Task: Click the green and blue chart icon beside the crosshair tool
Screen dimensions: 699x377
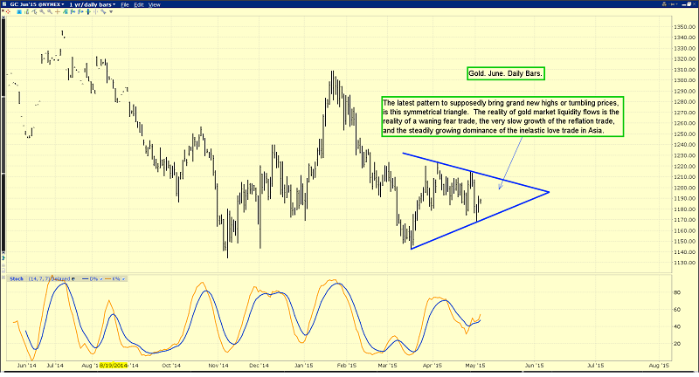Action: pos(65,11)
